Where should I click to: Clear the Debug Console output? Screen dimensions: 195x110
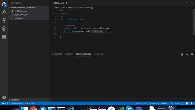[x=182, y=54]
